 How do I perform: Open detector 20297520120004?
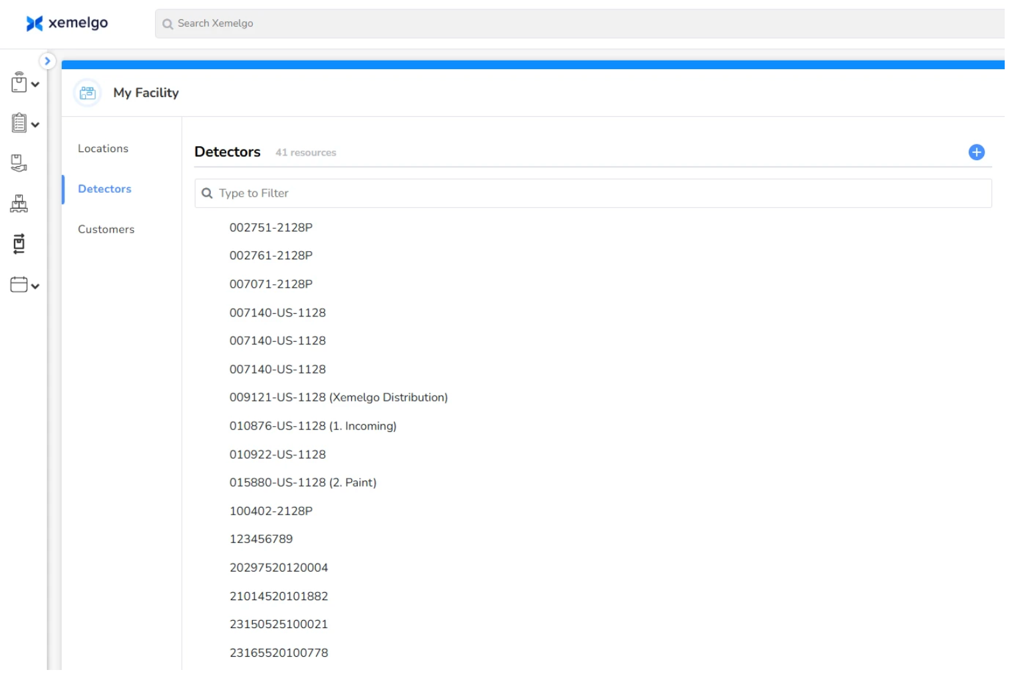(x=279, y=568)
